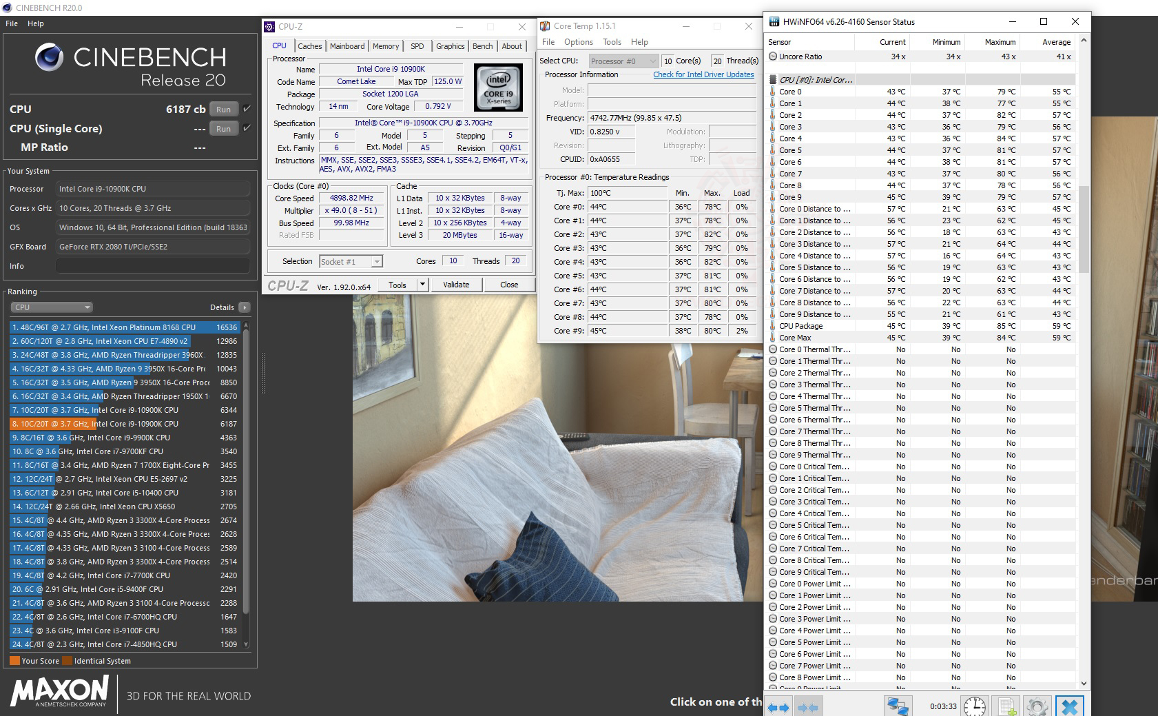The image size is (1158, 716).
Task: Click the Info input field in Your System
Action: [x=153, y=266]
